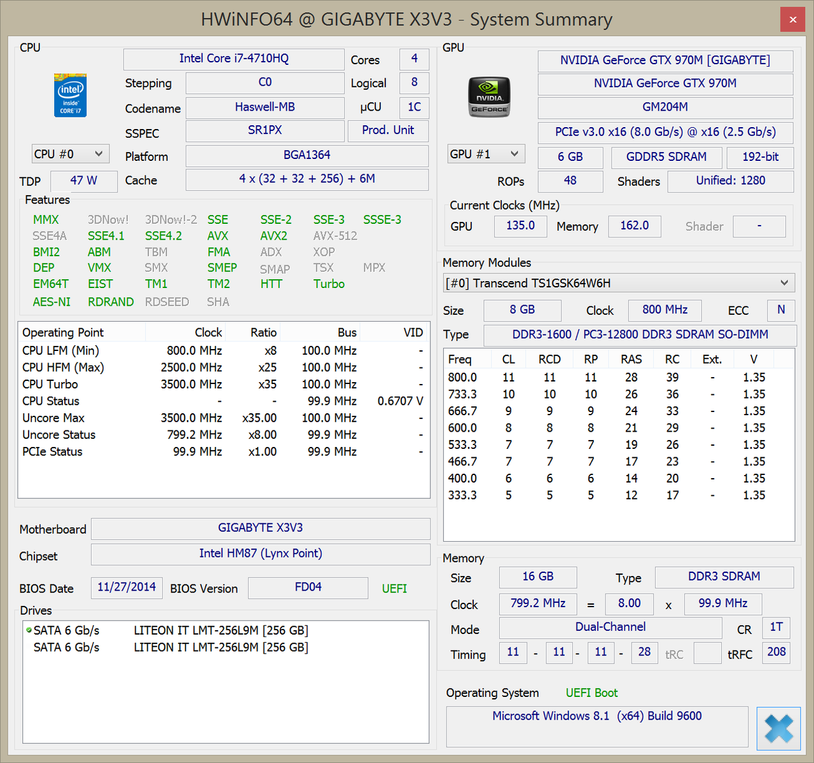Click the Dual-Channel mode field
This screenshot has height=763, width=814.
click(610, 628)
